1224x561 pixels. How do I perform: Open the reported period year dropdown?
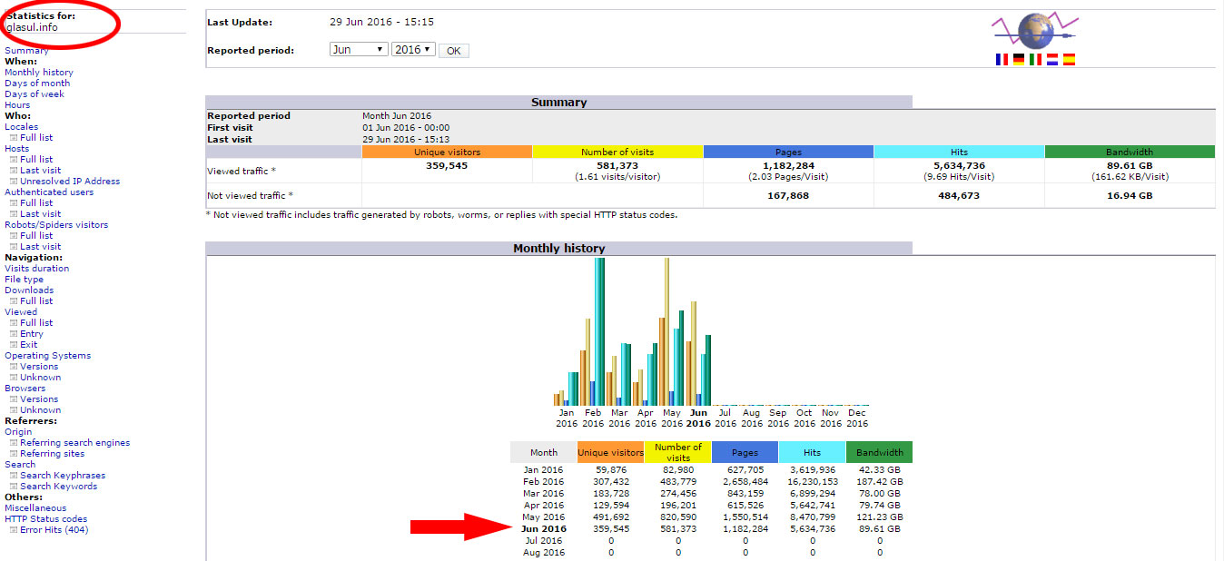[x=413, y=50]
